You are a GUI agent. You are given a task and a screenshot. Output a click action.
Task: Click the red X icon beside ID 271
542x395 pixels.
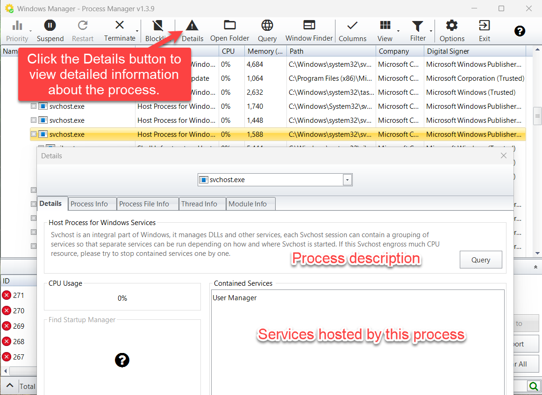(x=7, y=295)
